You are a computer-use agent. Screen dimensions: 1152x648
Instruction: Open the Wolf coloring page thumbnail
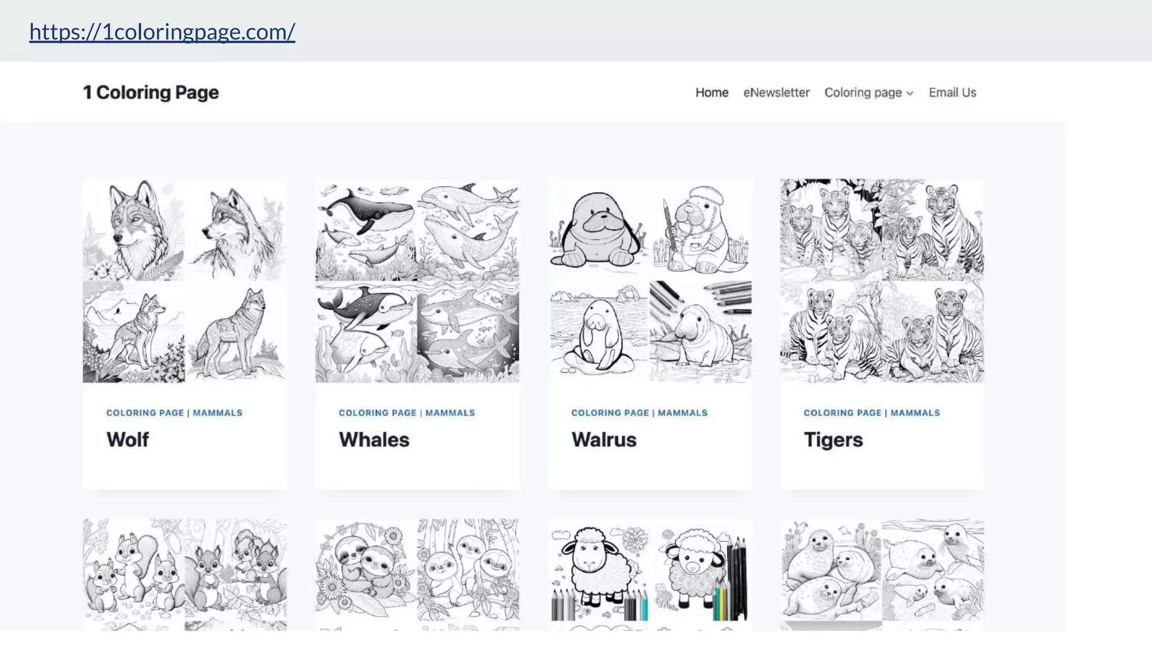pos(184,281)
